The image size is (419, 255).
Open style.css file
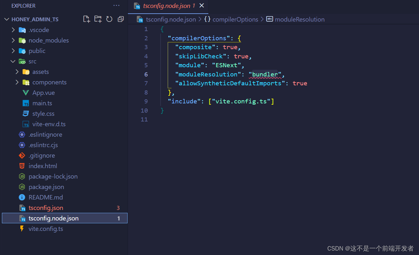click(x=43, y=114)
